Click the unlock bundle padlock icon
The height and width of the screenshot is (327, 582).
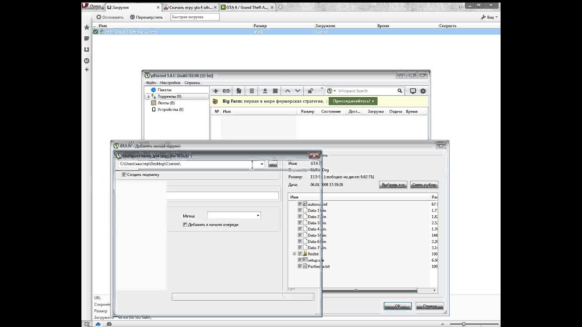(311, 91)
